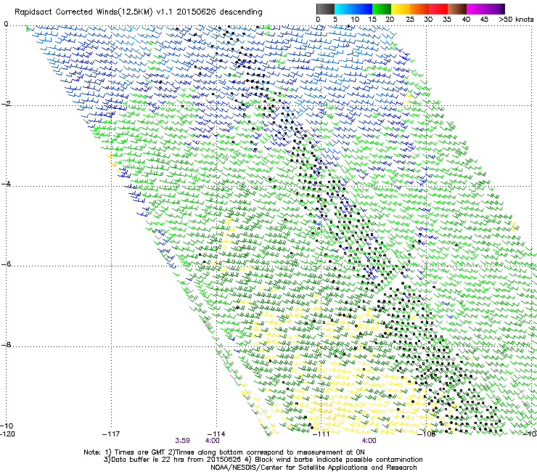Click the gray 0-5 knots legend segment
The height and width of the screenshot is (472, 537).
[325, 9]
